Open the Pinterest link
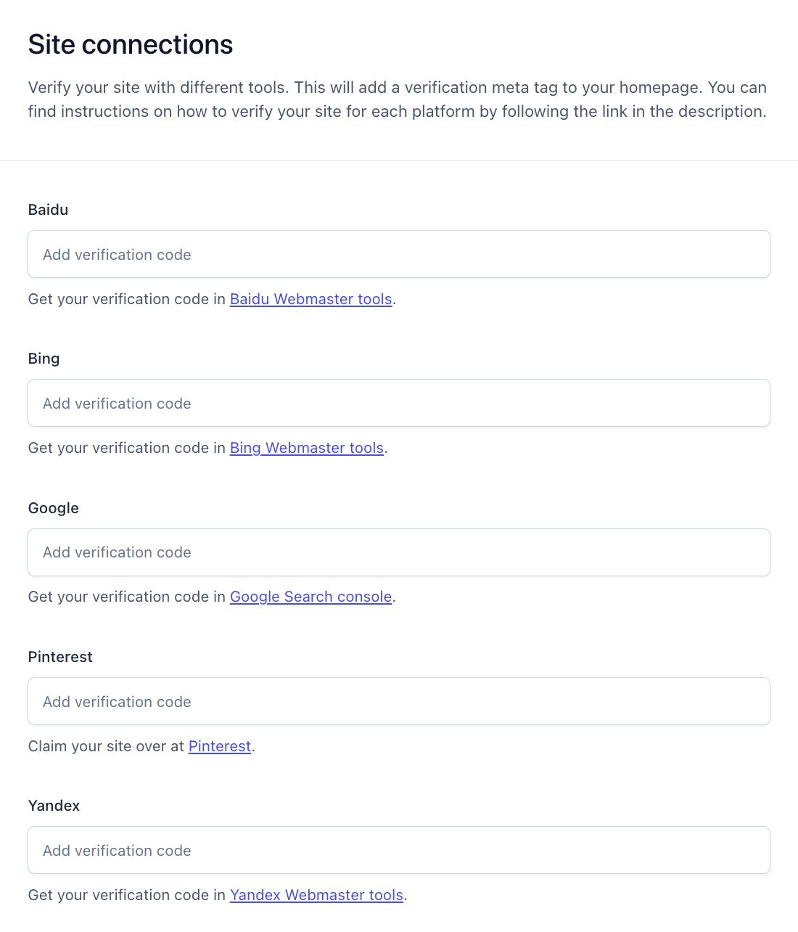The height and width of the screenshot is (932, 798). point(219,746)
